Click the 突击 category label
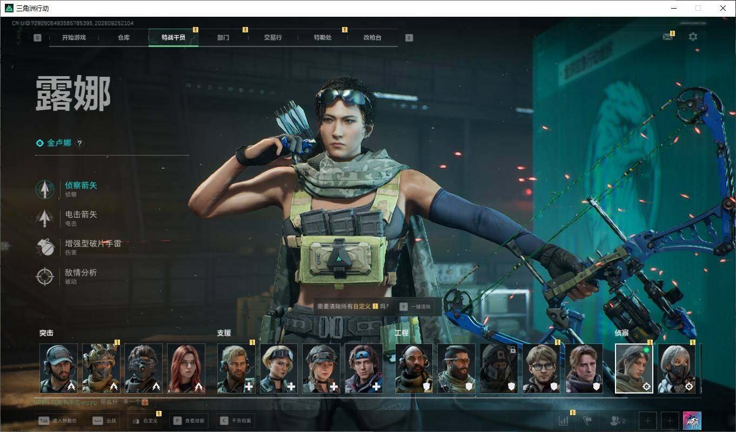Image resolution: width=736 pixels, height=432 pixels. point(46,333)
